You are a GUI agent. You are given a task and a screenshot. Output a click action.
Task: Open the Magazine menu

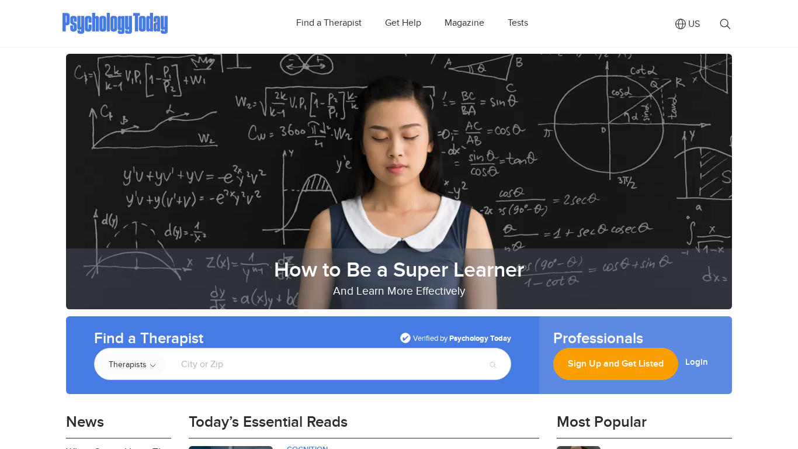[x=464, y=23]
